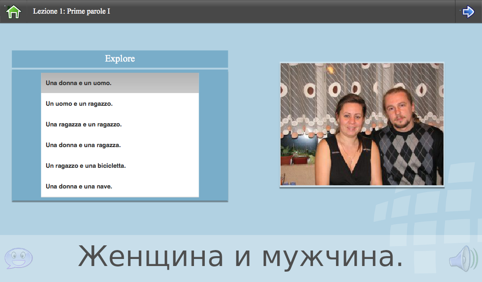
Task: Select "Un ragazzo e una bicicletta." item
Action: point(120,166)
